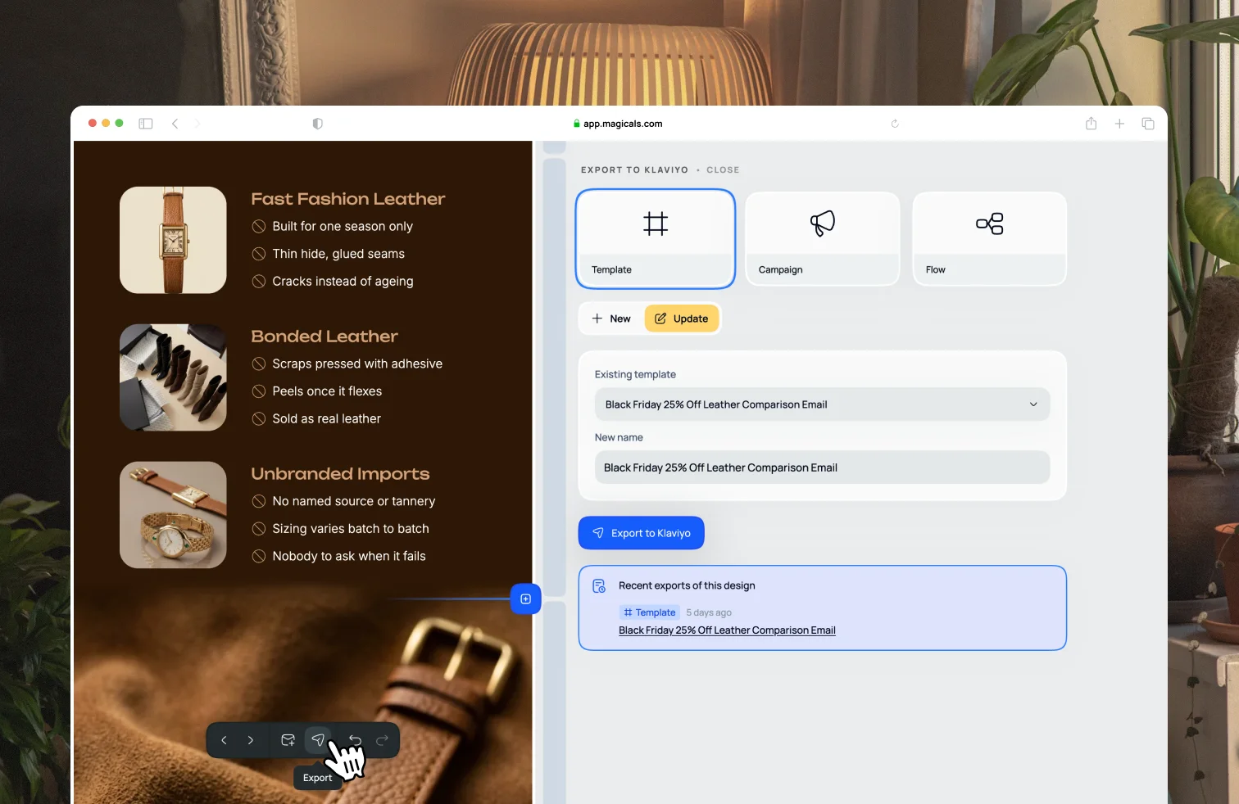
Task: Toggle the browser sidebar icon
Action: (x=146, y=124)
